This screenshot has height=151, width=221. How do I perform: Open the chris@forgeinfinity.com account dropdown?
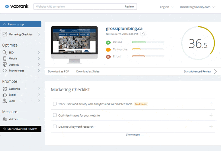197,7
